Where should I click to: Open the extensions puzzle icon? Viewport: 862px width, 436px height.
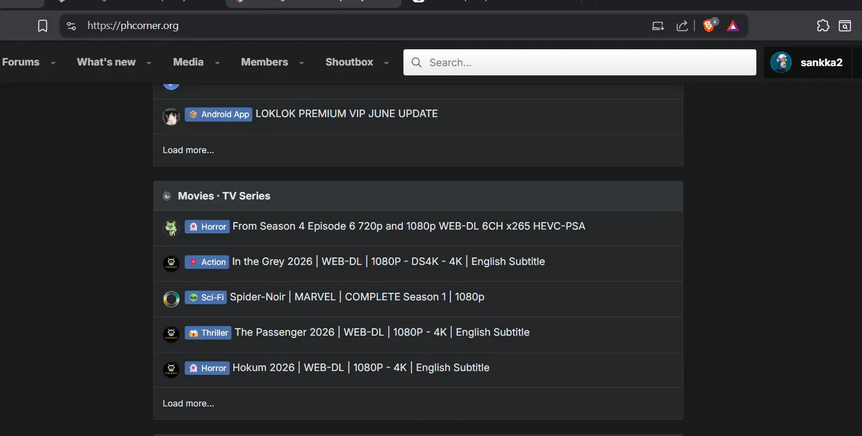[x=823, y=26]
